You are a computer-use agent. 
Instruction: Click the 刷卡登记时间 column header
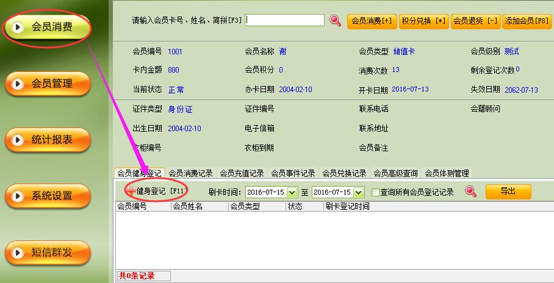coord(347,206)
